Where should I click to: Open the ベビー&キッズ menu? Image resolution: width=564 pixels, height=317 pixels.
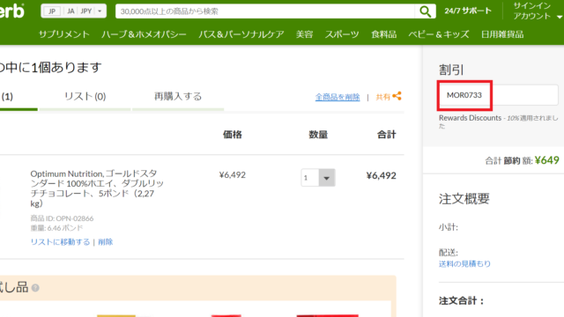pos(439,34)
